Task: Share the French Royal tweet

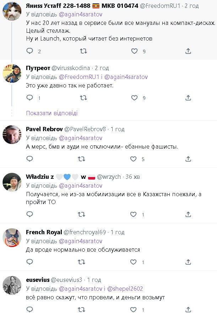Action: [x=188, y=262]
